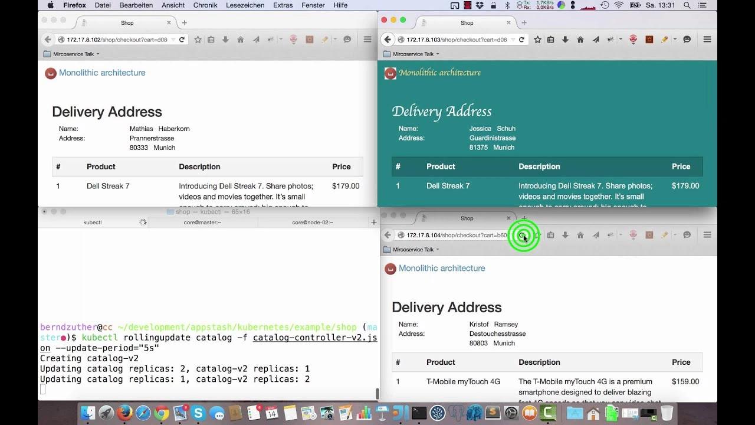The width and height of the screenshot is (755, 425).
Task: Bookmark the 172.17.8.102 page with the star icon
Action: point(198,40)
